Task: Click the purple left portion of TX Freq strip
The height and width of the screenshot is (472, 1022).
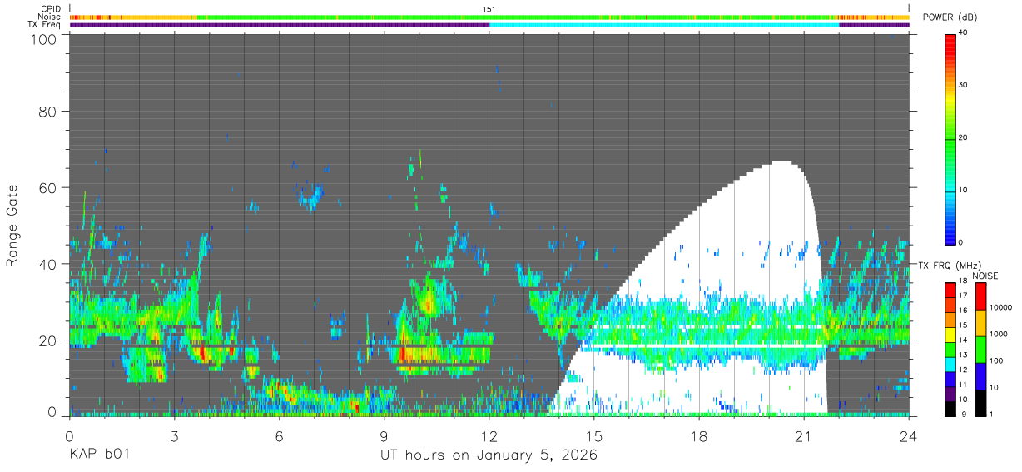Action: pyautogui.click(x=280, y=25)
